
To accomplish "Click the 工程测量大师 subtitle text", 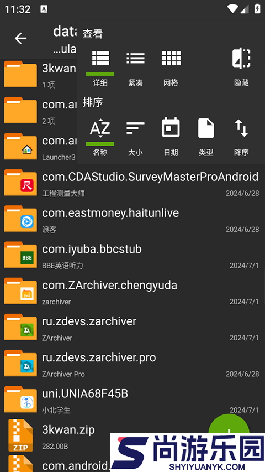I will tap(63, 193).
